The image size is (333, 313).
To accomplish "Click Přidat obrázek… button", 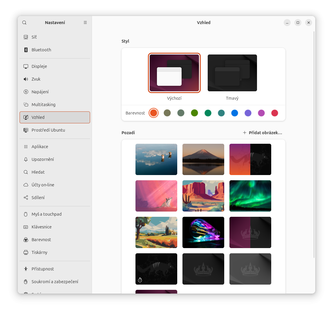I will point(263,133).
